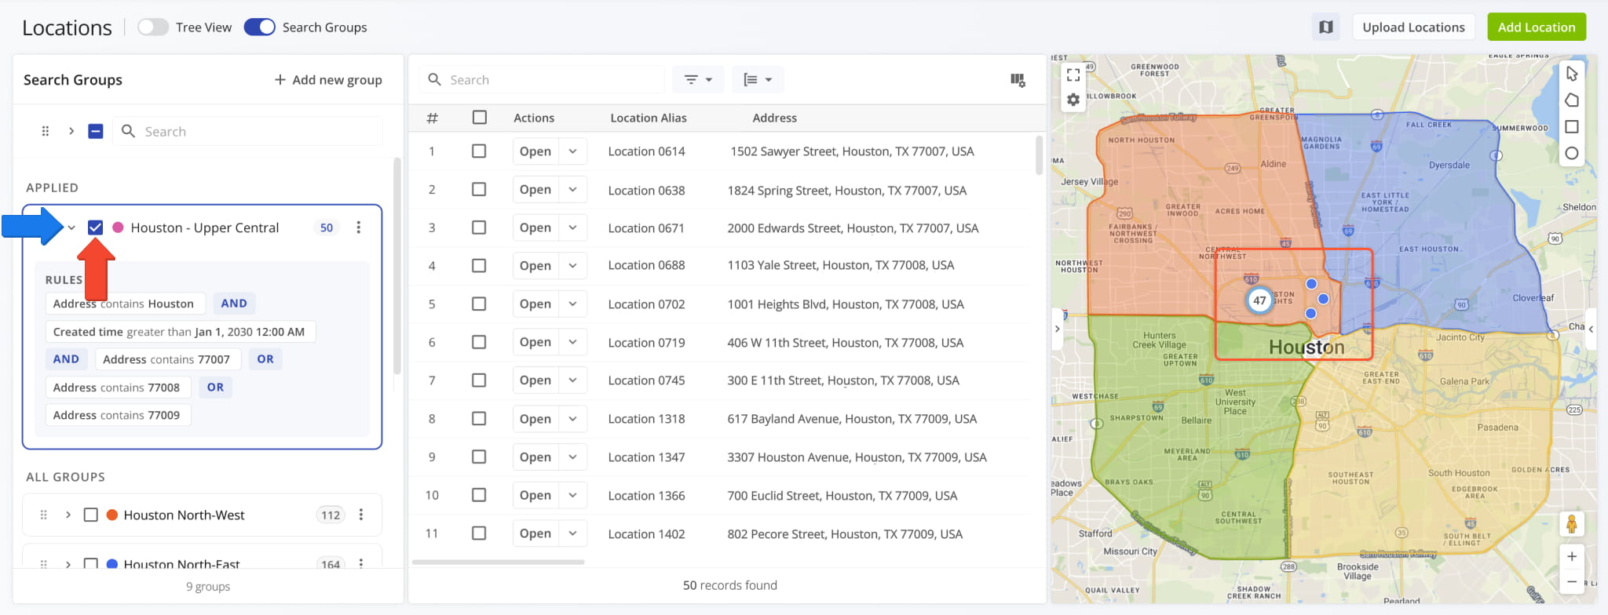This screenshot has width=1608, height=615.
Task: Click Add new group
Action: tap(328, 80)
